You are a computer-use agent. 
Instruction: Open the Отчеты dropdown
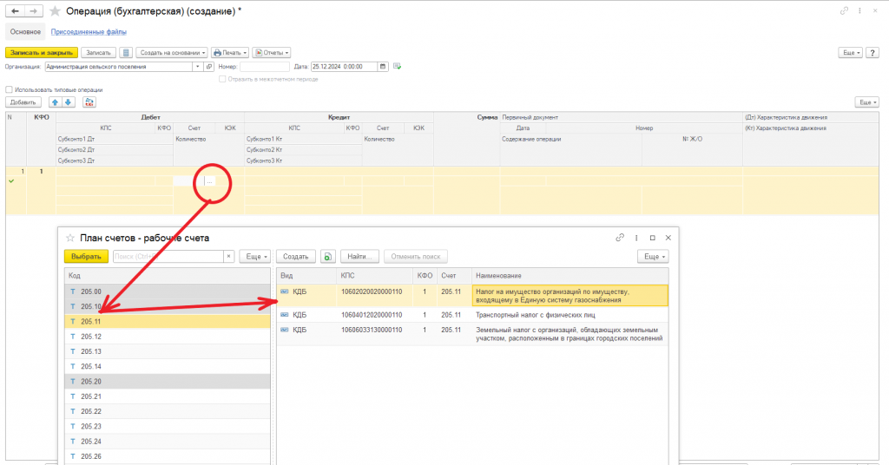(272, 53)
